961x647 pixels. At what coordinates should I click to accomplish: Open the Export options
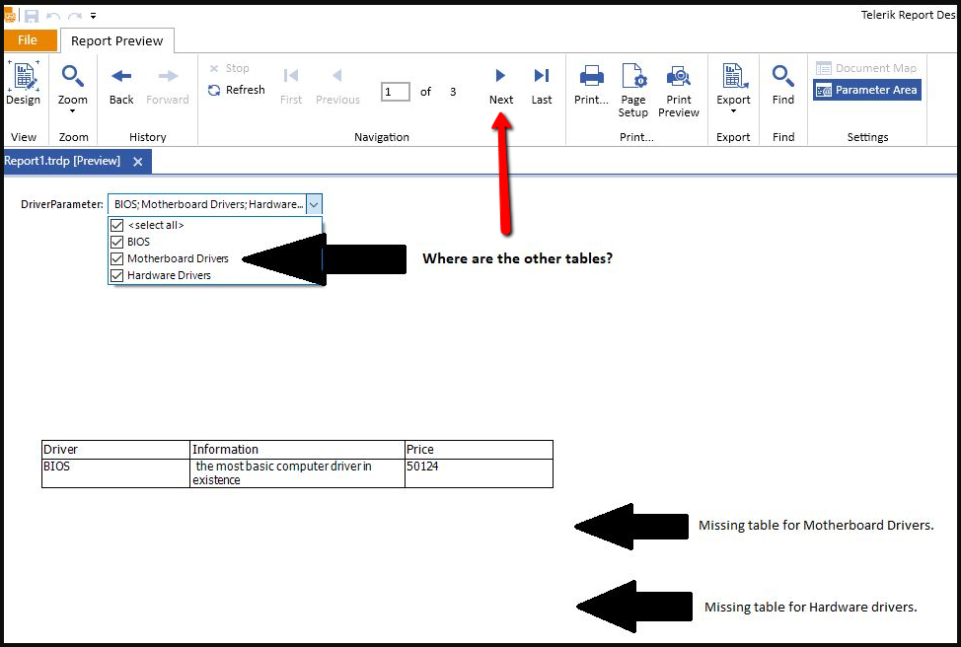734,89
